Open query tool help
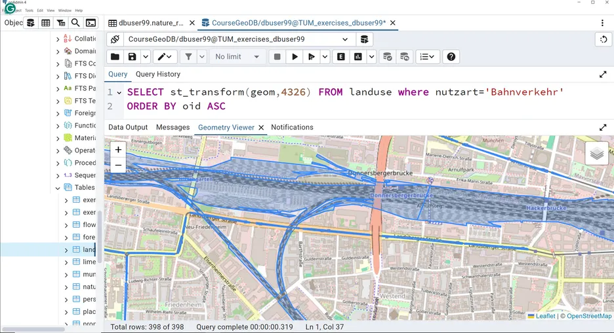The height and width of the screenshot is (333, 614). coord(451,57)
